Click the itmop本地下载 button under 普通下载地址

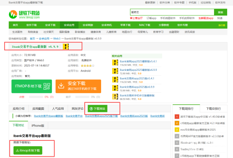point(28,150)
